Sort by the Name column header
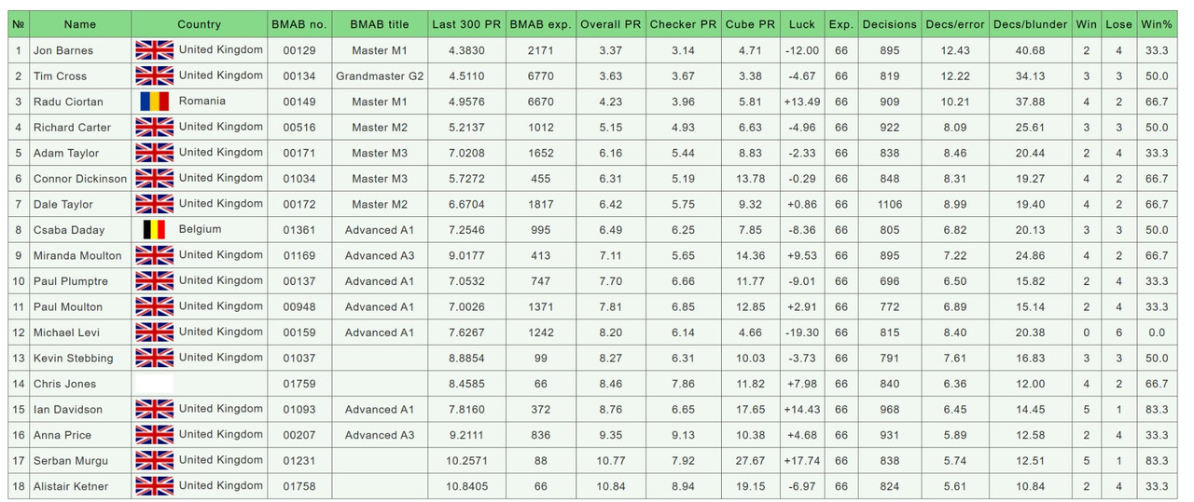1194x502 pixels. pos(80,24)
